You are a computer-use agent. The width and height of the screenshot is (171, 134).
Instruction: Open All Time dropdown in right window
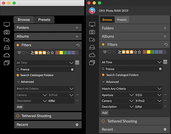(132, 62)
